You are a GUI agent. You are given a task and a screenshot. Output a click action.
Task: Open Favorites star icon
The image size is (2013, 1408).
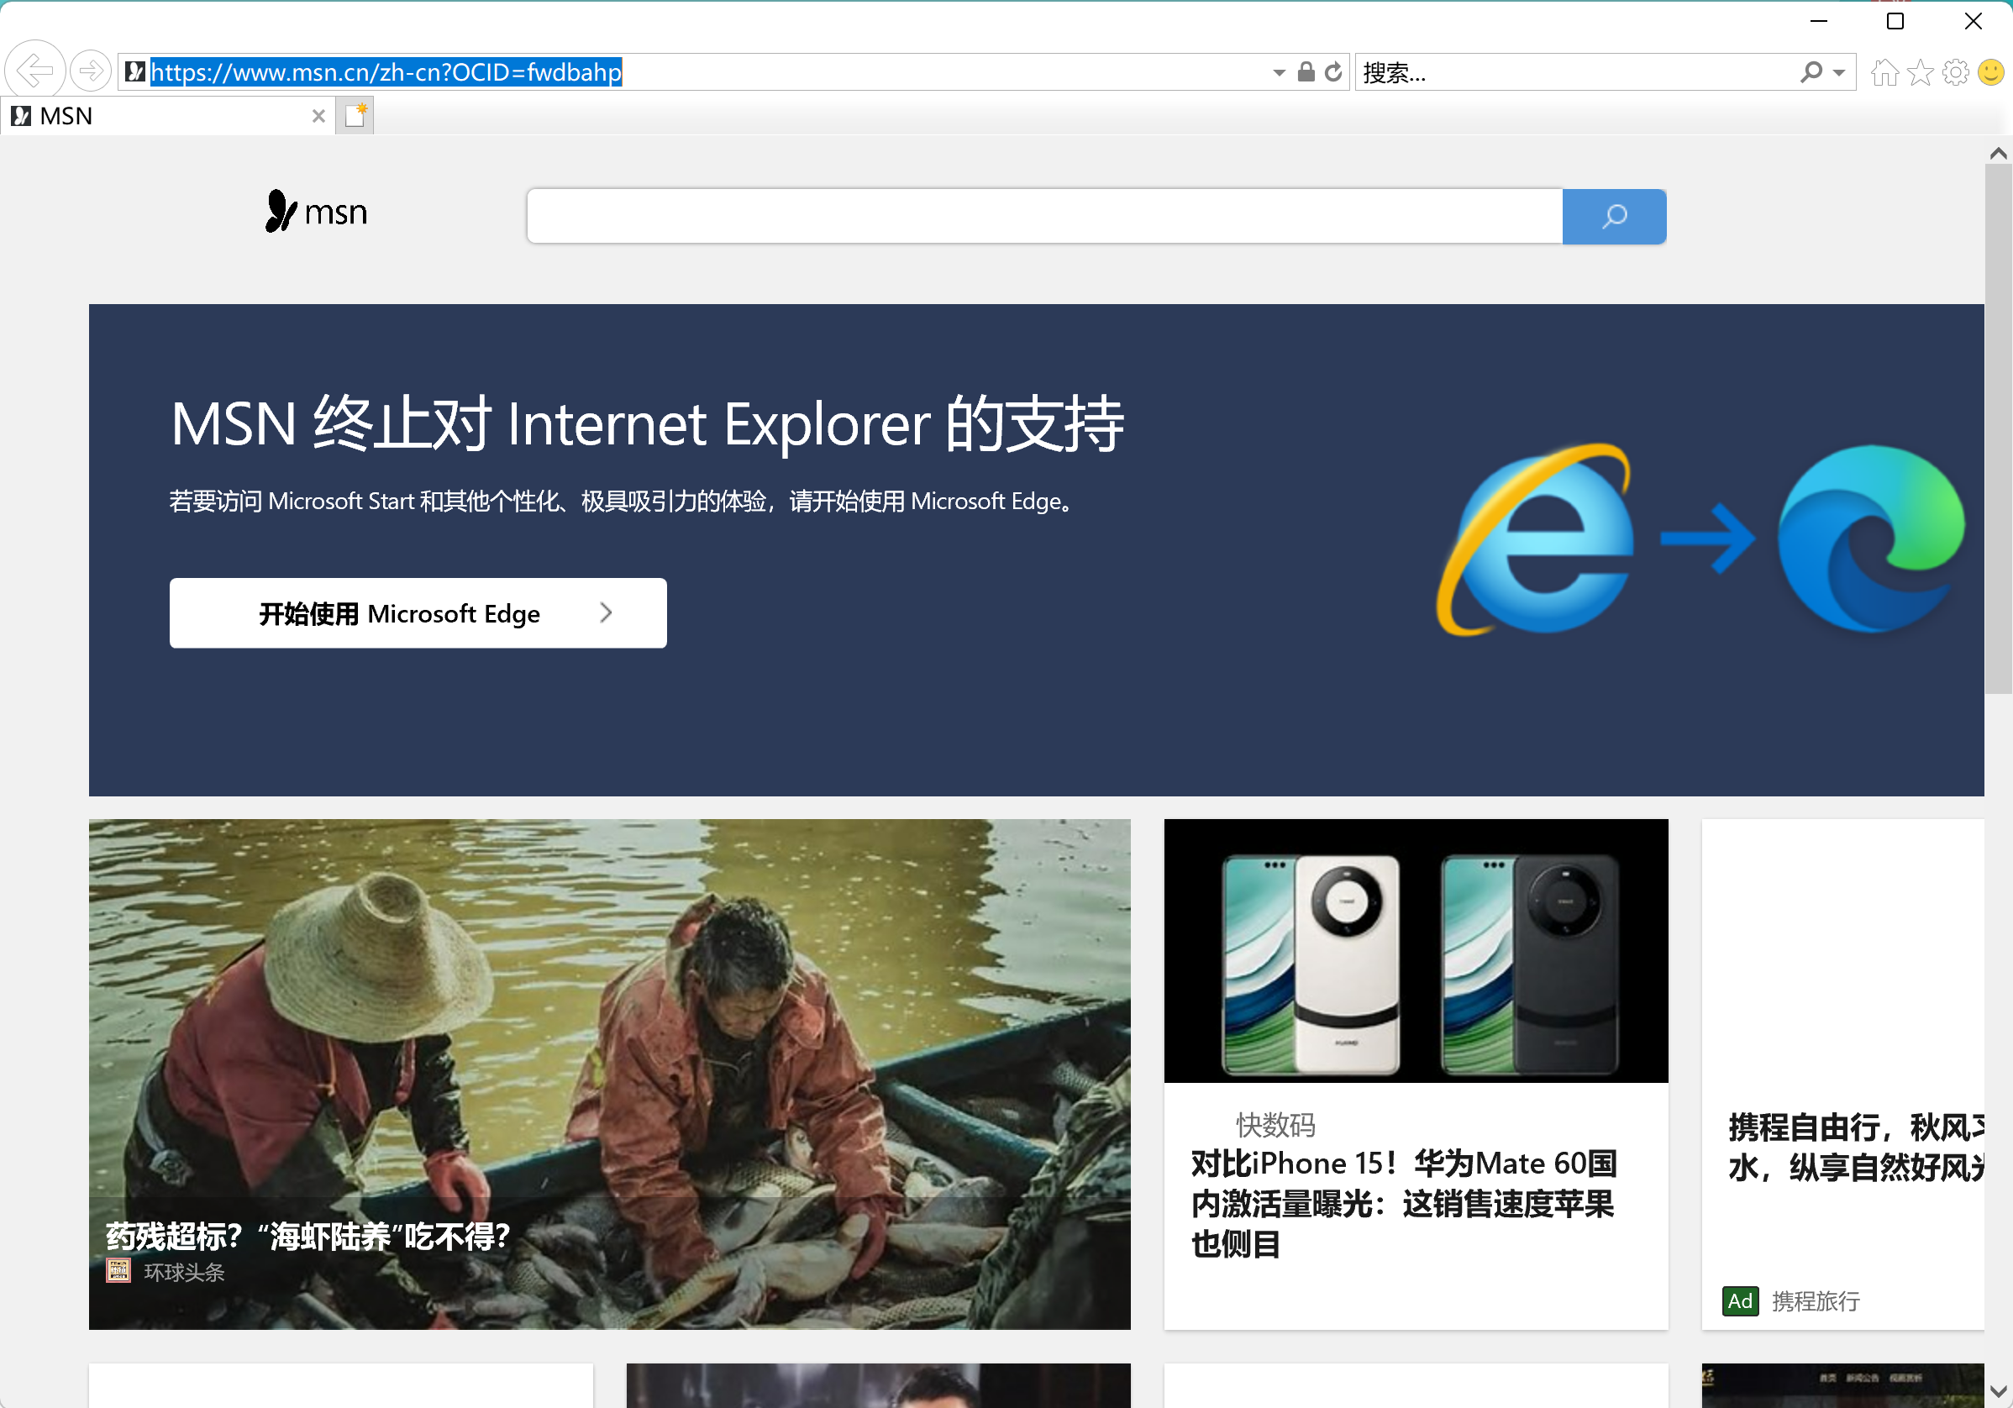tap(1919, 72)
